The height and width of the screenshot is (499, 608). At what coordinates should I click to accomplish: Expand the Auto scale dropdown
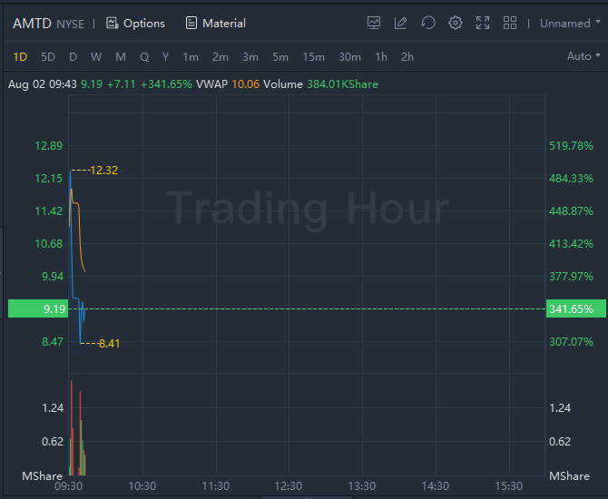click(x=583, y=56)
